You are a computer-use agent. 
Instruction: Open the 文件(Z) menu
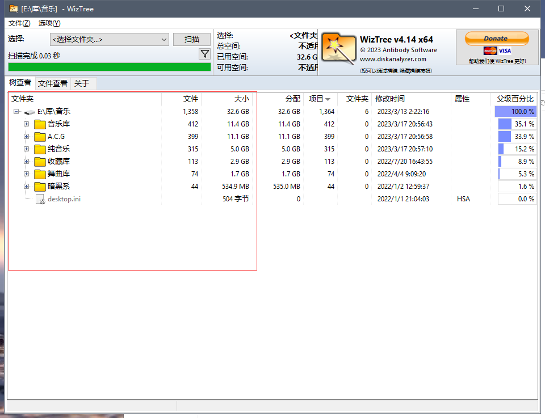coord(19,23)
